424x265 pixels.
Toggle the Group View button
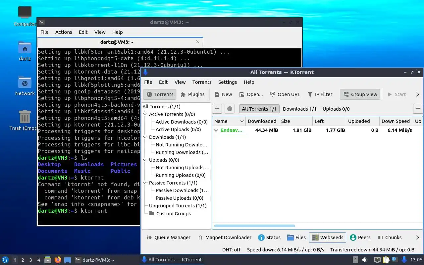coord(360,94)
